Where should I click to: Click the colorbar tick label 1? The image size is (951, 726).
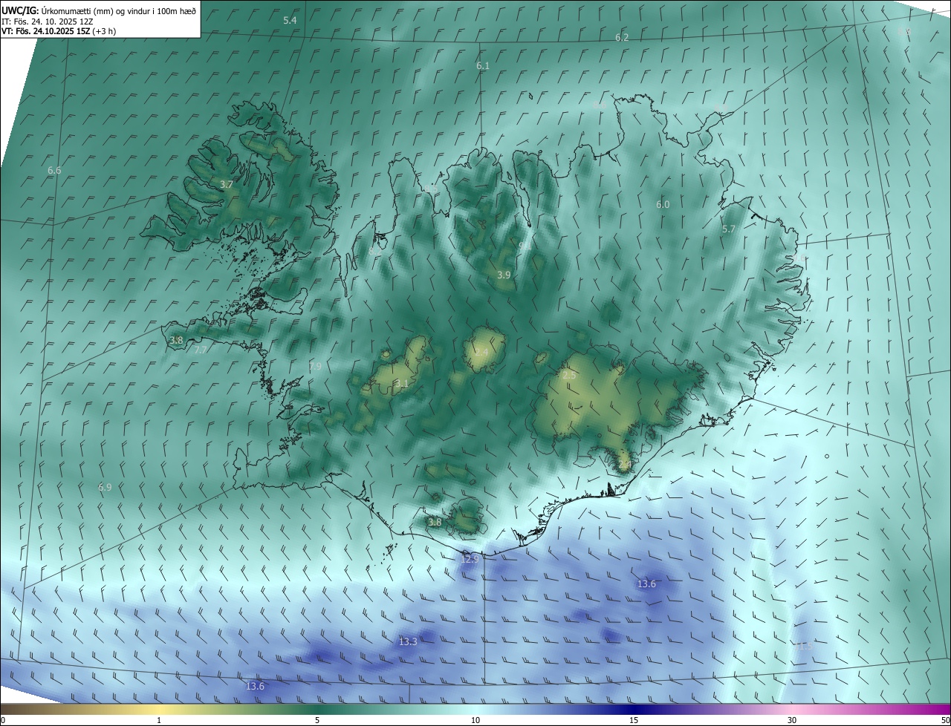pyautogui.click(x=159, y=720)
